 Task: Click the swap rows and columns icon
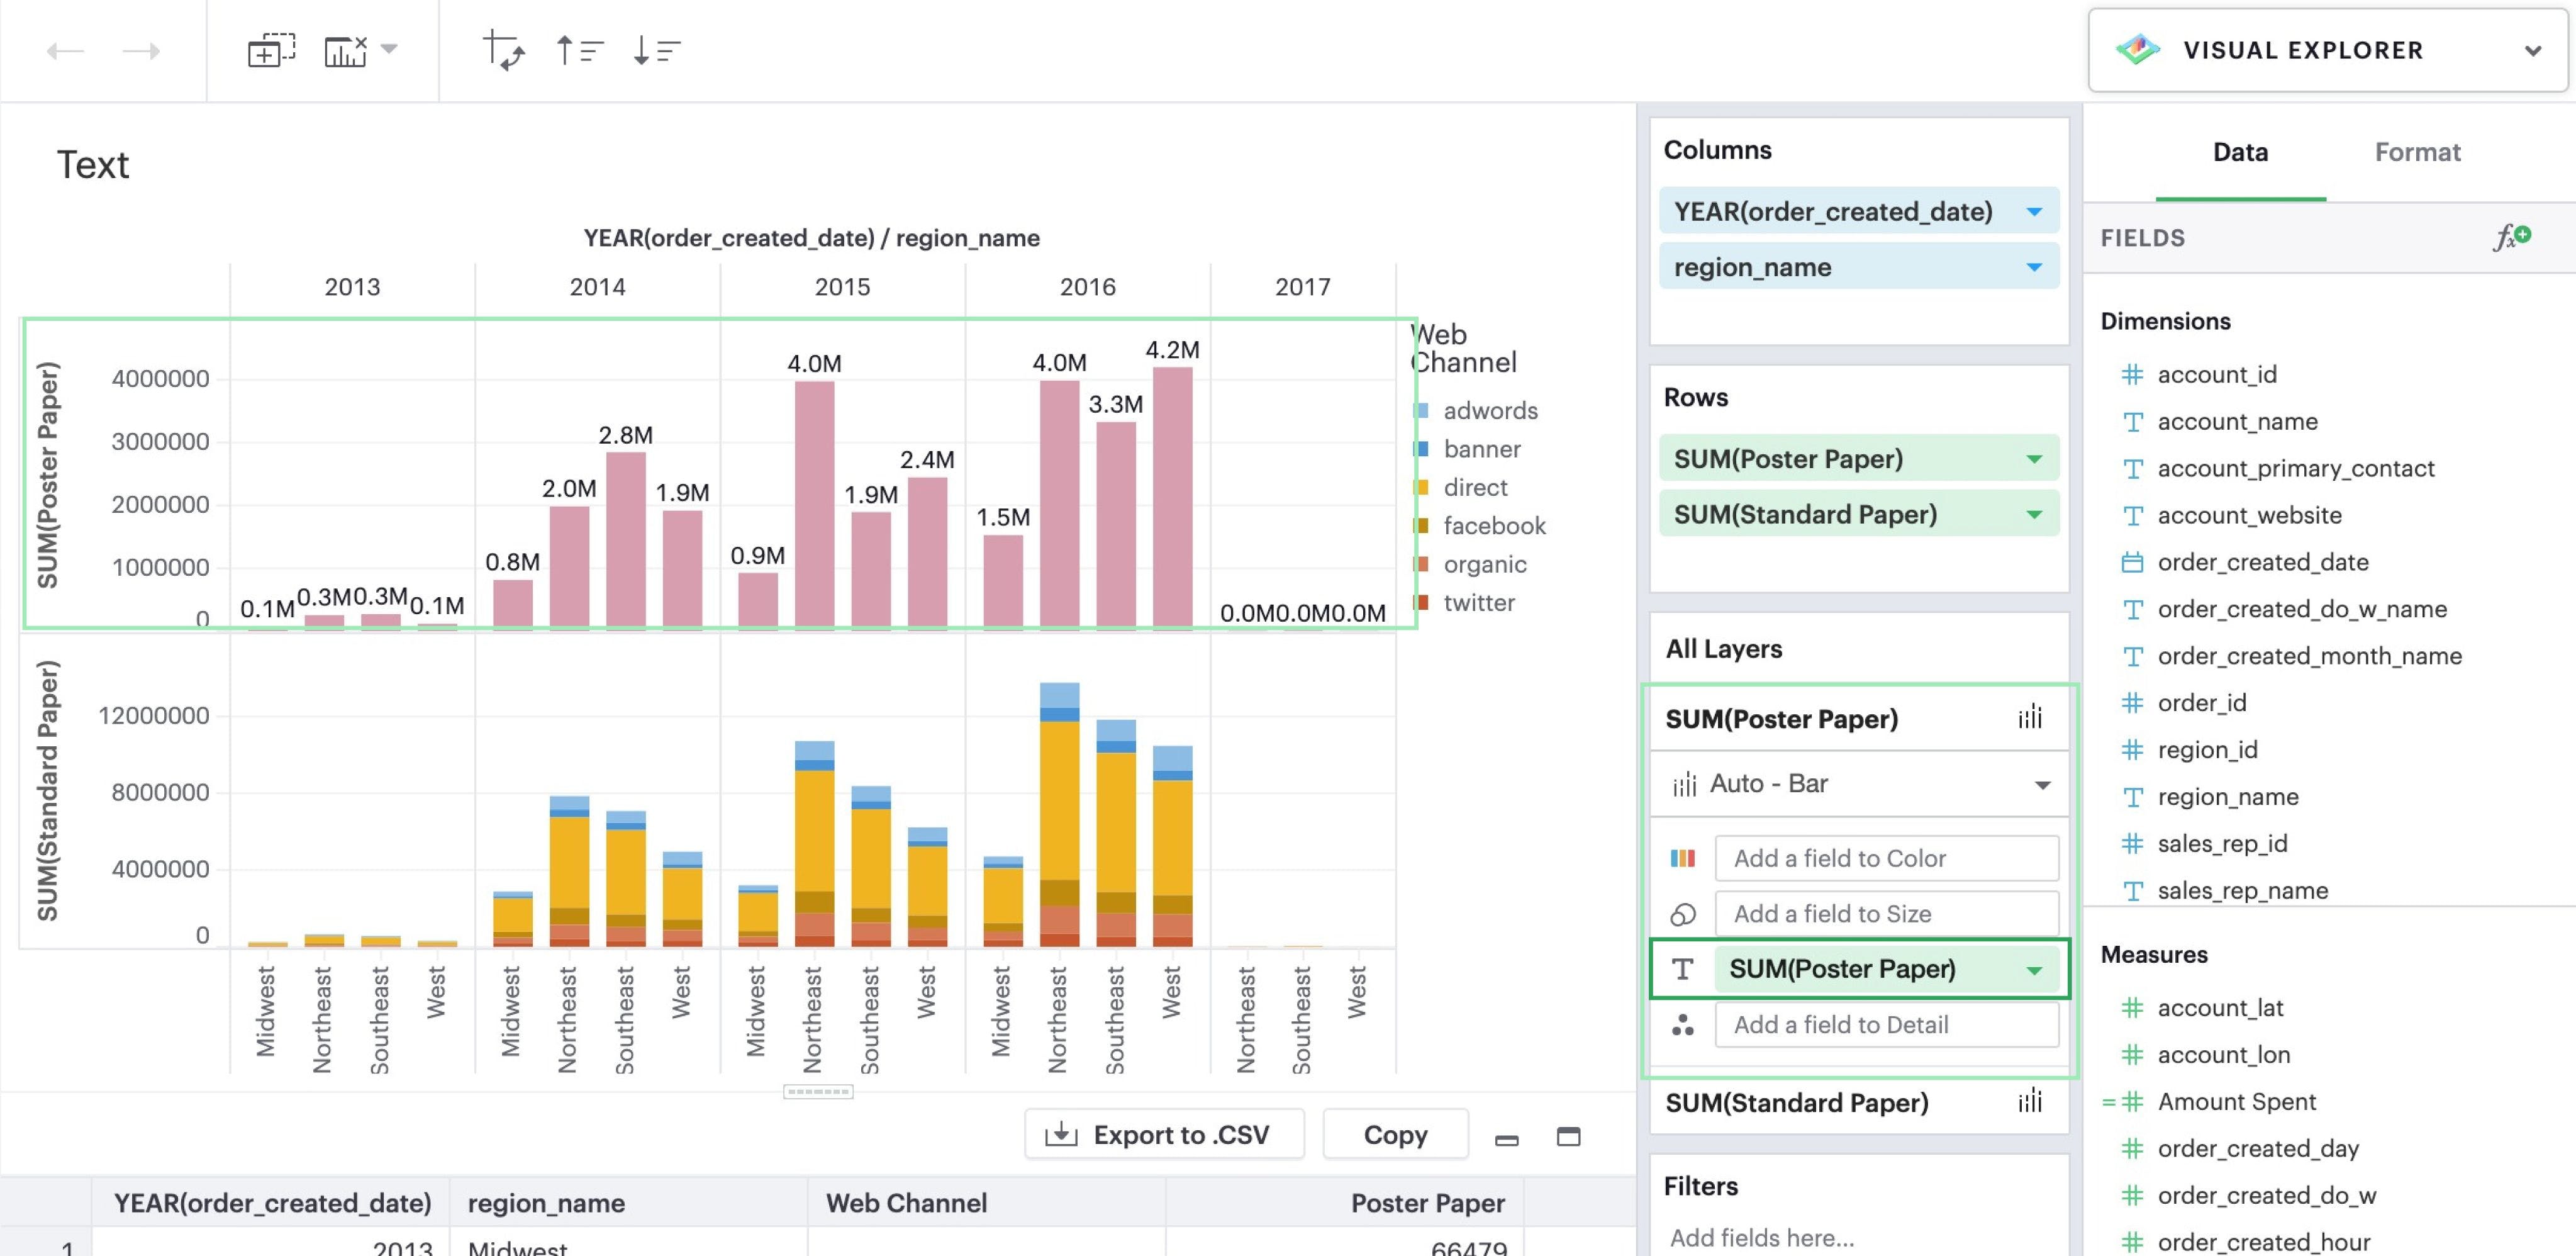(503, 50)
